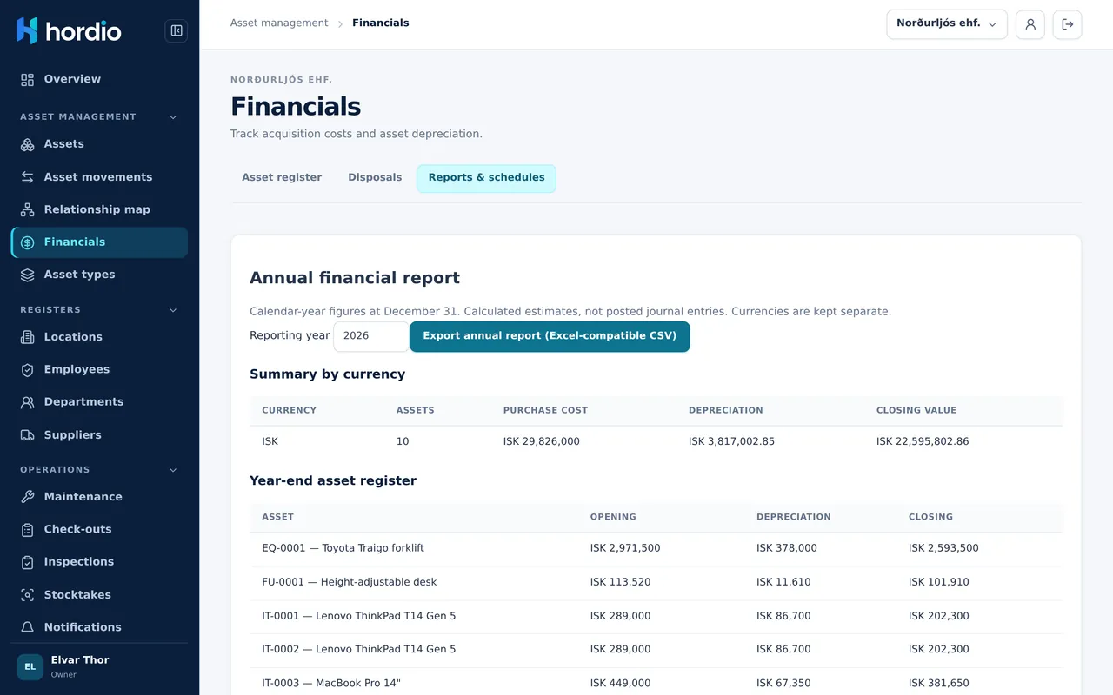Image resolution: width=1113 pixels, height=695 pixels.
Task: Open the user profile icon button
Action: (1030, 24)
